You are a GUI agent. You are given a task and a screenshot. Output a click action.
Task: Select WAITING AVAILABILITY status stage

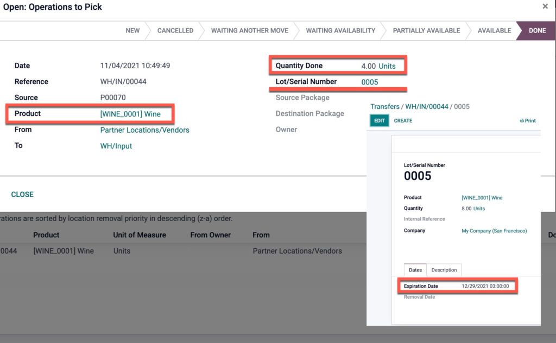point(340,30)
